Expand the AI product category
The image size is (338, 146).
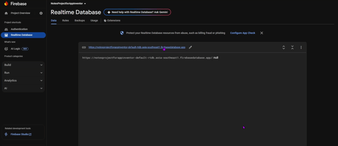(23, 88)
